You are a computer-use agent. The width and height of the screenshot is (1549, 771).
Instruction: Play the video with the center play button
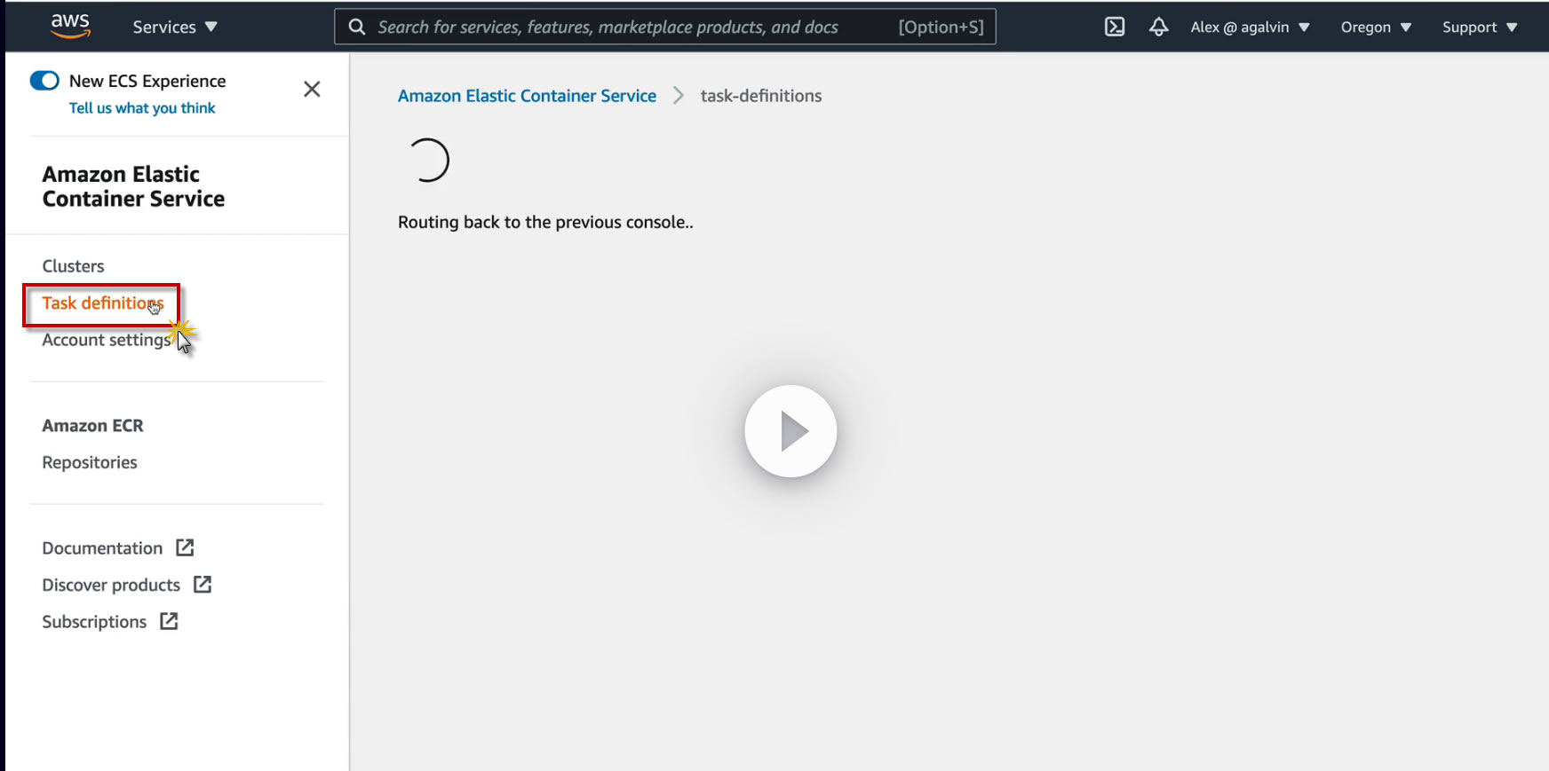point(790,431)
